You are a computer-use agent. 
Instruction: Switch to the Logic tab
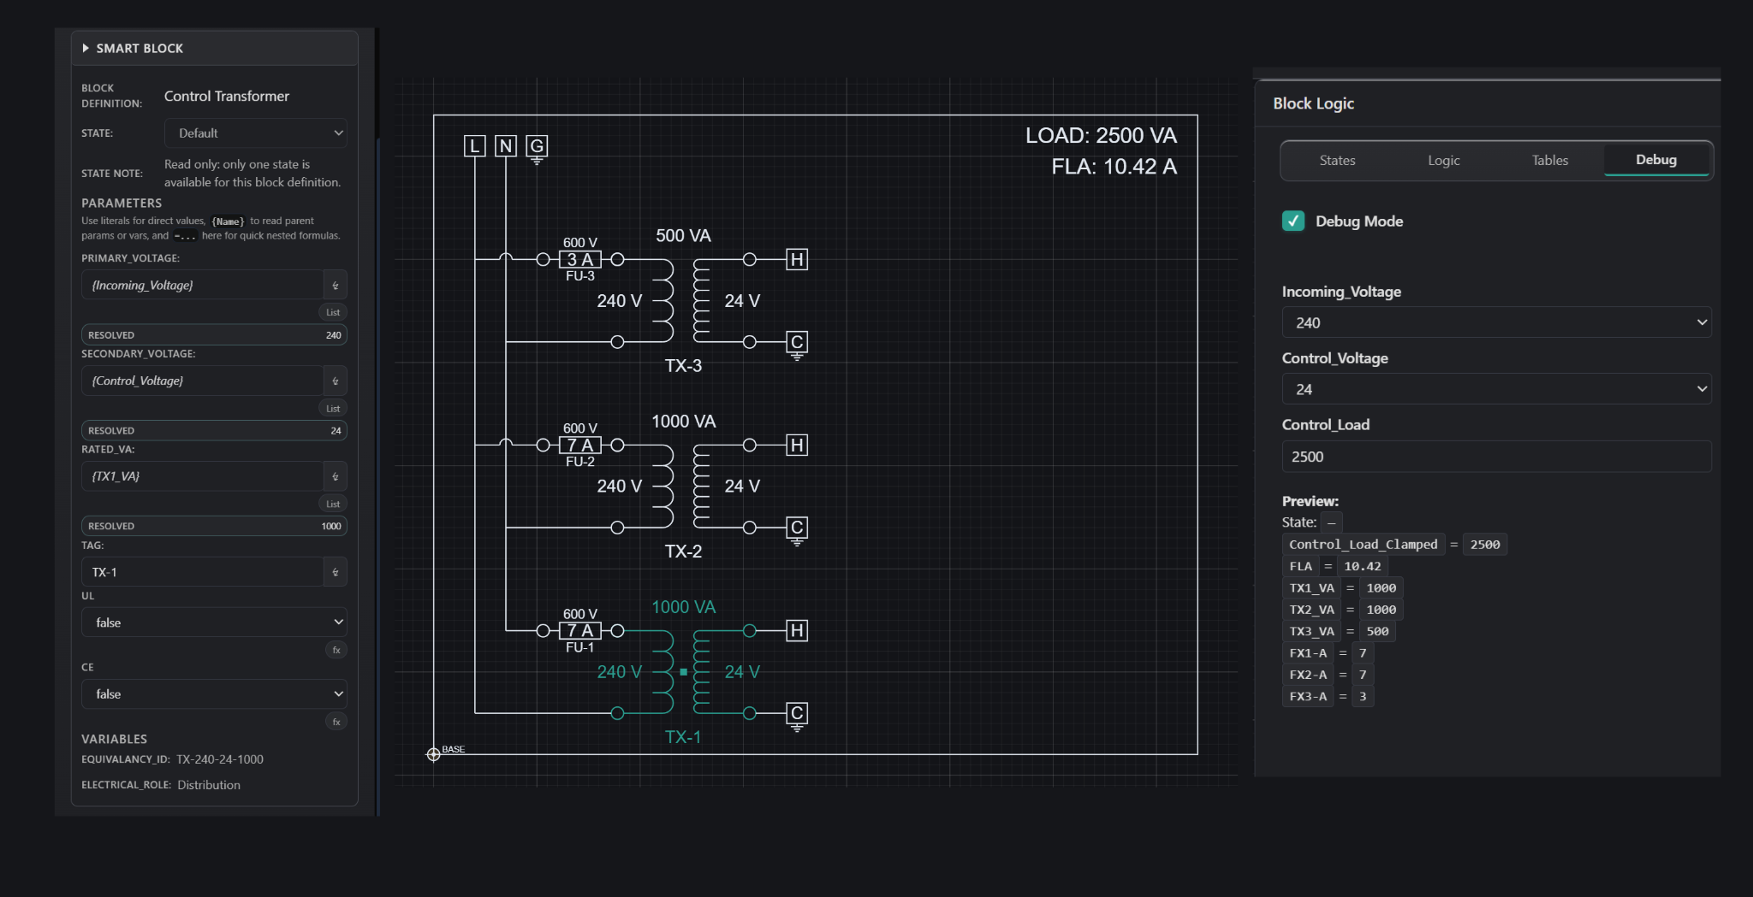(1443, 161)
